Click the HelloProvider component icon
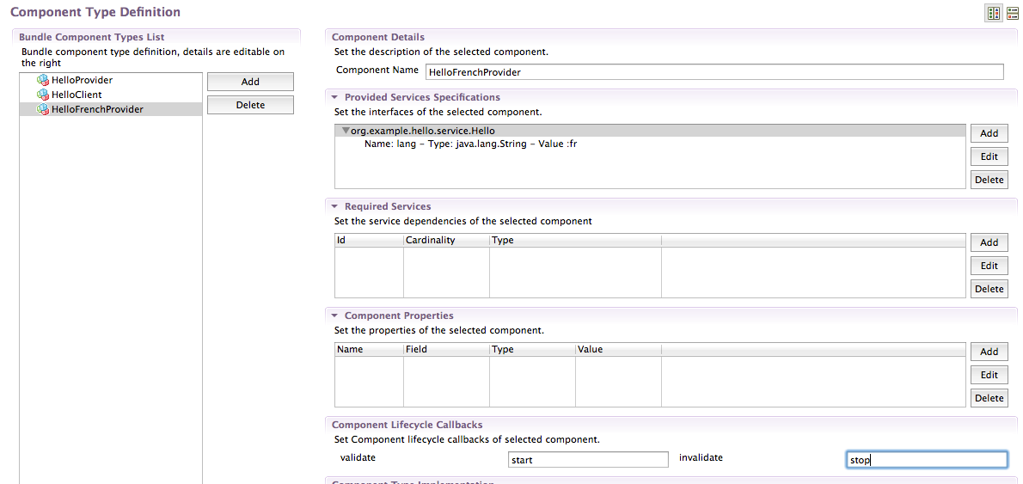Viewport: 1023px width, 484px height. (x=43, y=80)
